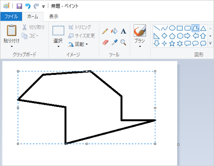Expand the 選択 options dropdown arrow

(x=58, y=46)
